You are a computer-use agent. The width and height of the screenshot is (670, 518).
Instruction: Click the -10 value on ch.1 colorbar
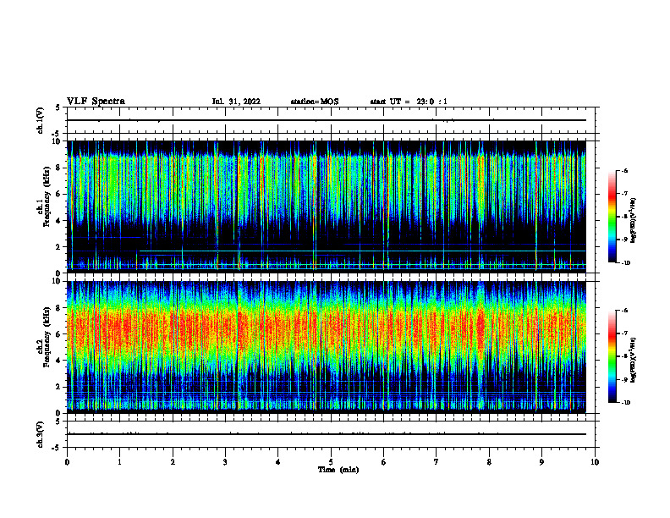pyautogui.click(x=625, y=263)
